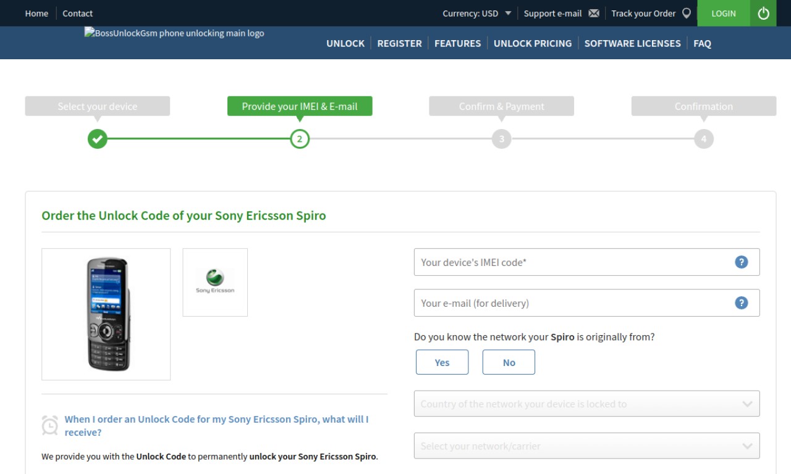Open the Contact link
Screen dimensions: 791x474
tap(78, 13)
